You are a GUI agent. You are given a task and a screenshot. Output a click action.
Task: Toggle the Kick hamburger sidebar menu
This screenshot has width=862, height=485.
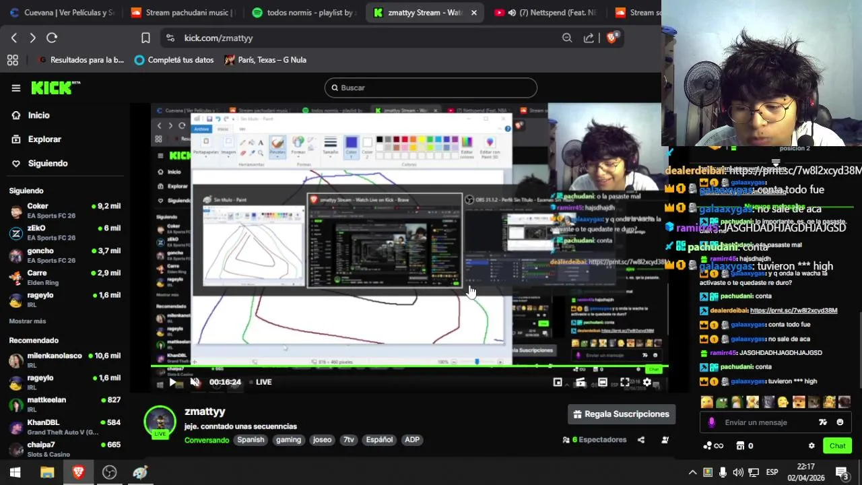pyautogui.click(x=16, y=88)
